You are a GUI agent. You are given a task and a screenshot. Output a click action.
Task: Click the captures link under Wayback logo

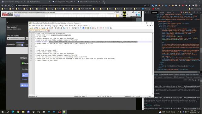(x=17, y=15)
